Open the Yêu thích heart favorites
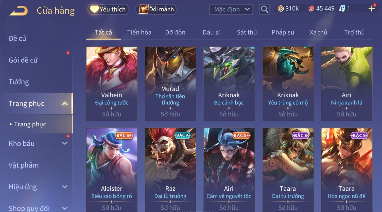This screenshot has width=382, height=212. click(x=108, y=9)
